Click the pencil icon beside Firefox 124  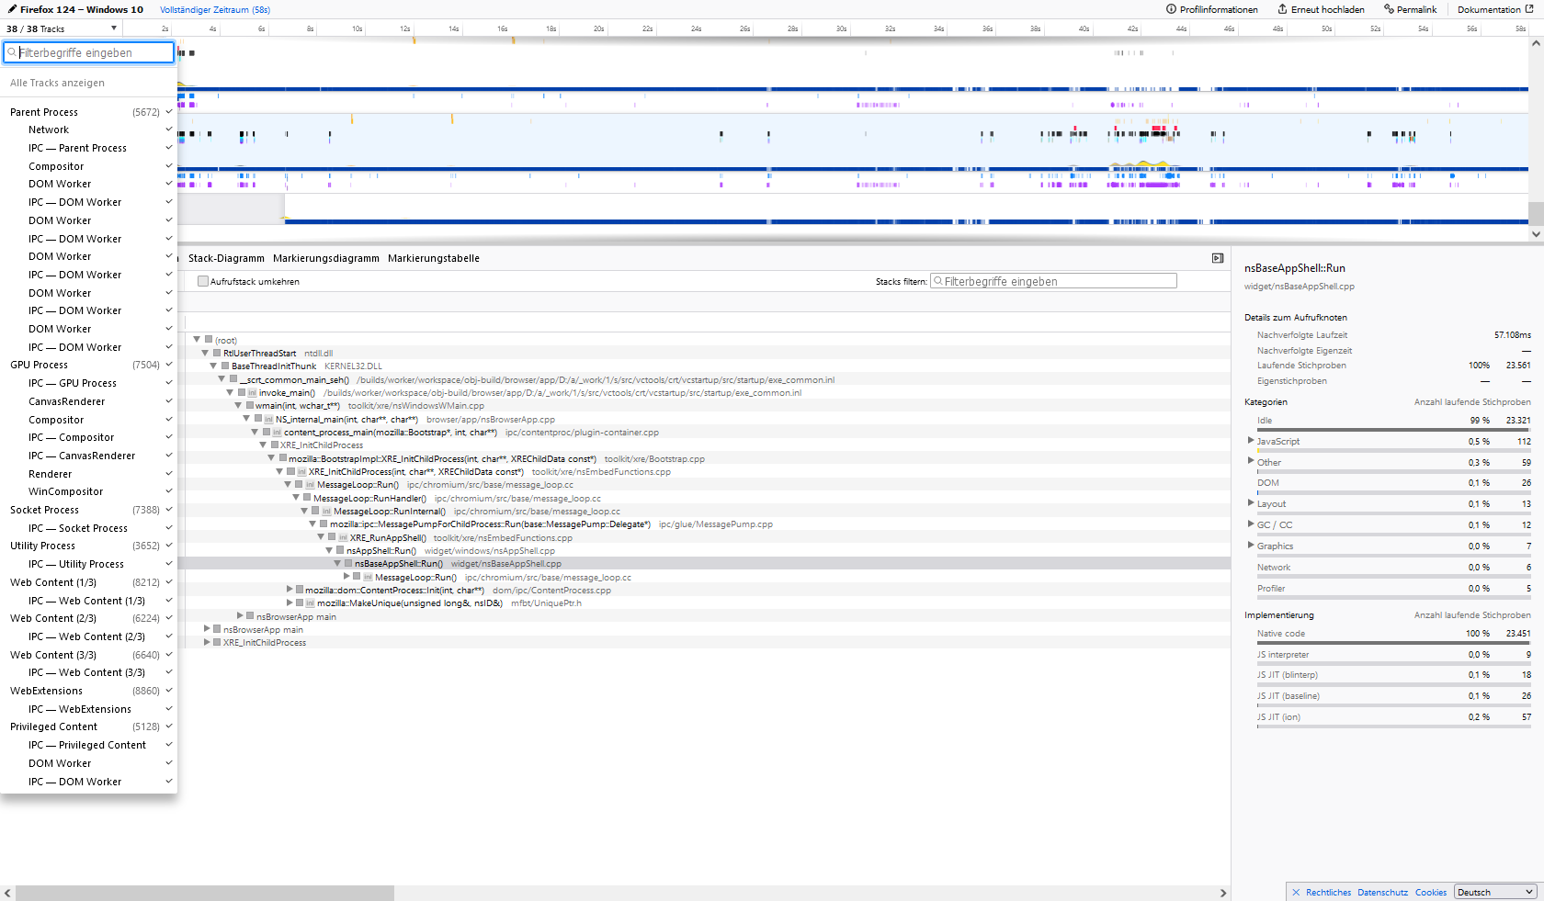click(x=12, y=9)
